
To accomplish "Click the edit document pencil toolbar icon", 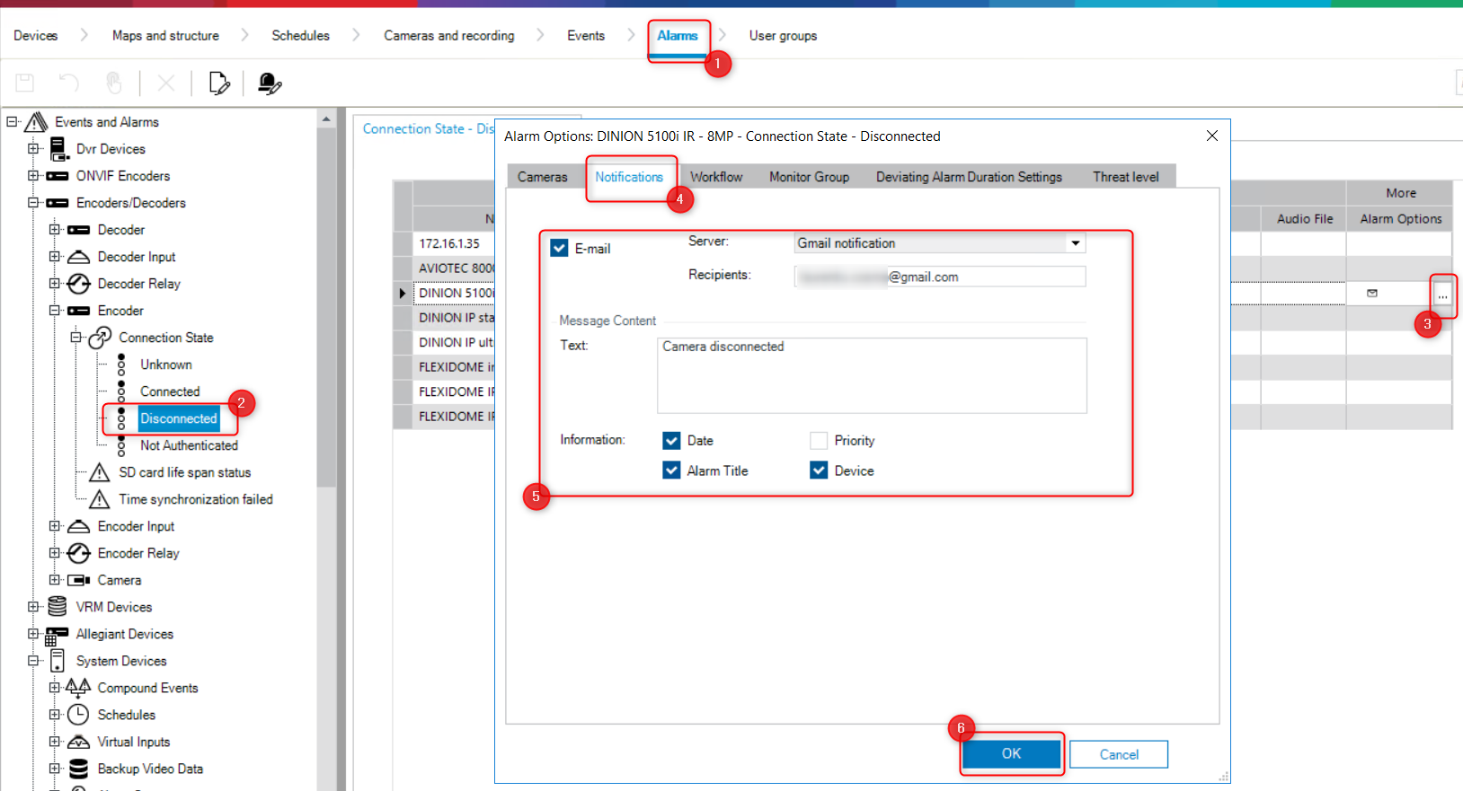I will tap(218, 83).
